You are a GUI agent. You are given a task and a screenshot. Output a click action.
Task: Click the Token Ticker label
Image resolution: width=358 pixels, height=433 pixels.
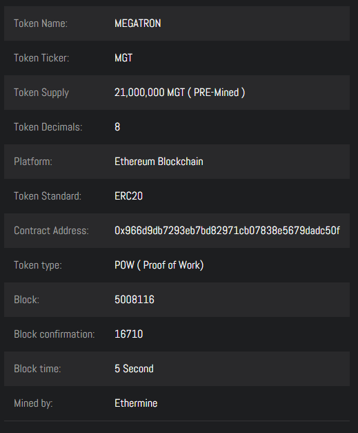(x=41, y=58)
